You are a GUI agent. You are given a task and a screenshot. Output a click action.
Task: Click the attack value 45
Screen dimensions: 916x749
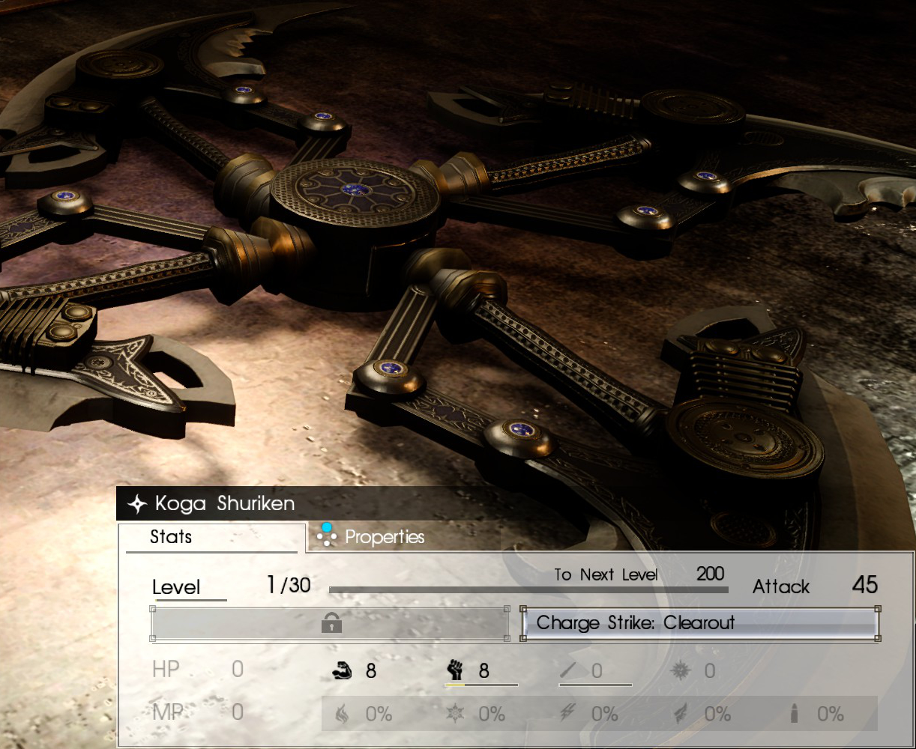[x=865, y=585]
